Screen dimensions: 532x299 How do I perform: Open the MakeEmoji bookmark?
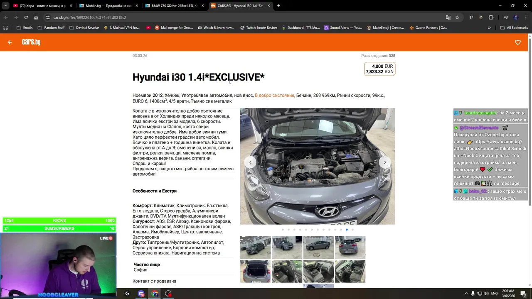(385, 28)
